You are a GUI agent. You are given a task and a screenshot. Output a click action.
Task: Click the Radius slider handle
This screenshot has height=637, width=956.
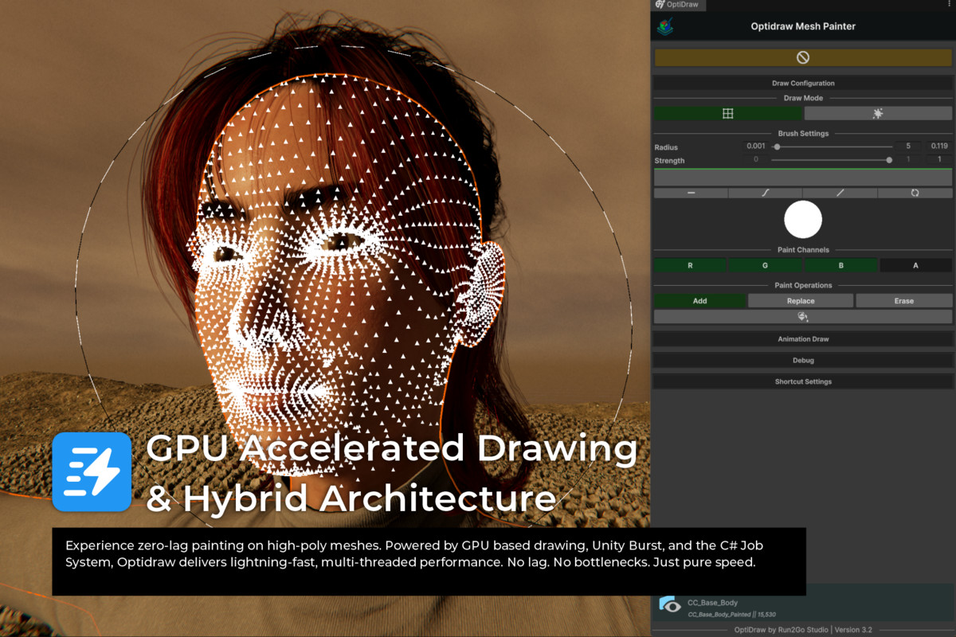[777, 147]
